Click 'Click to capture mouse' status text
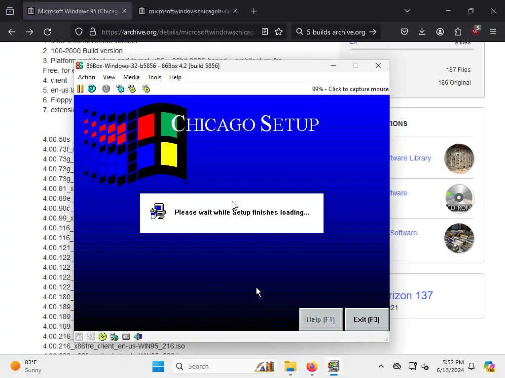 (359, 89)
